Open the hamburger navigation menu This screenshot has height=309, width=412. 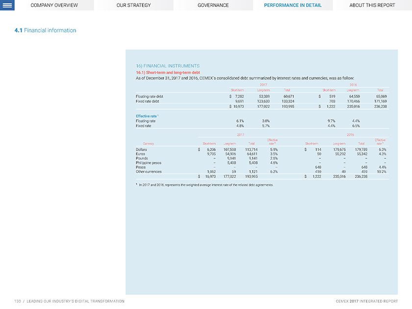pos(7,5)
